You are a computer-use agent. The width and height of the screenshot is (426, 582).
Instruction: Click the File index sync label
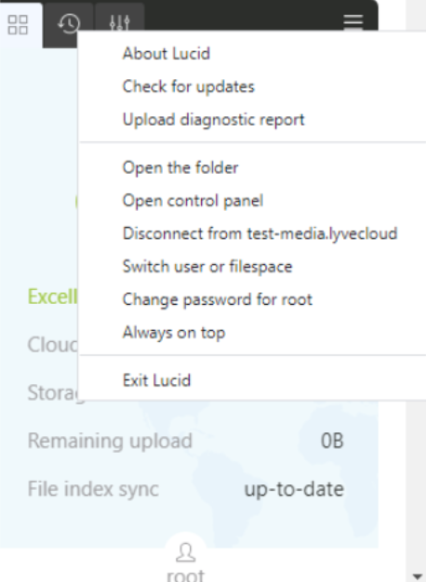(93, 489)
